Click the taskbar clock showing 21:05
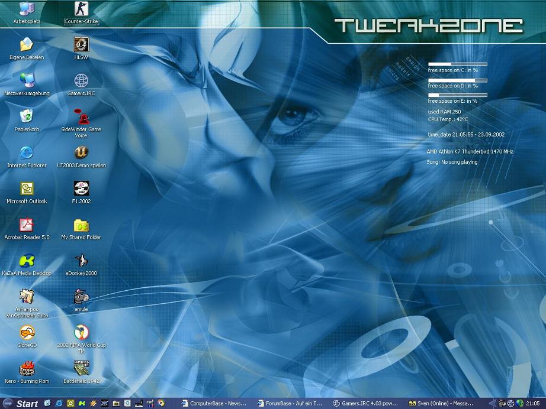 click(533, 404)
